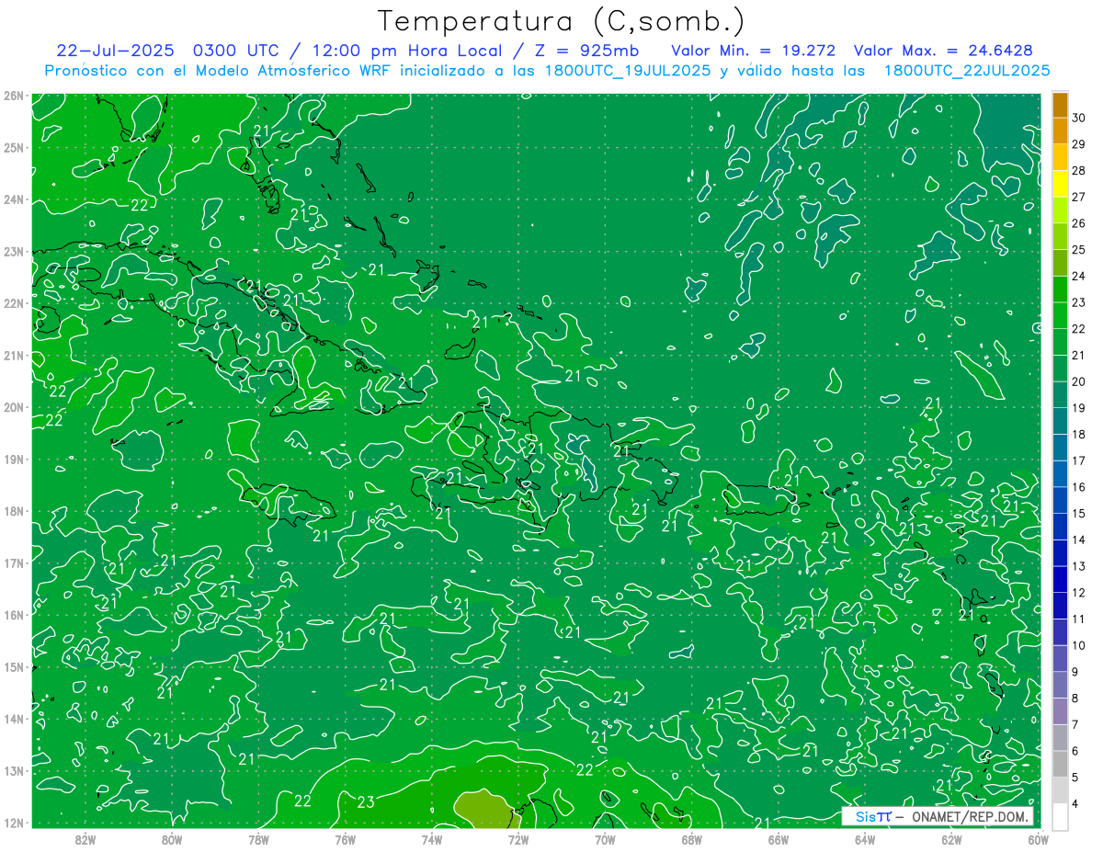
Task: Click the "66W" longitude label
Action: pyautogui.click(x=779, y=838)
